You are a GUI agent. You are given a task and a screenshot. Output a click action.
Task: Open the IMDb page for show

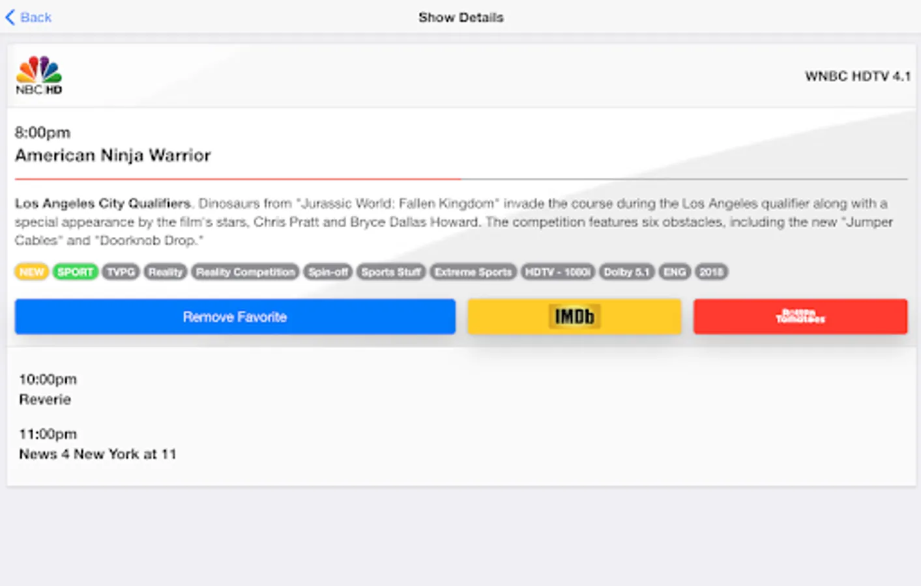[x=574, y=316]
